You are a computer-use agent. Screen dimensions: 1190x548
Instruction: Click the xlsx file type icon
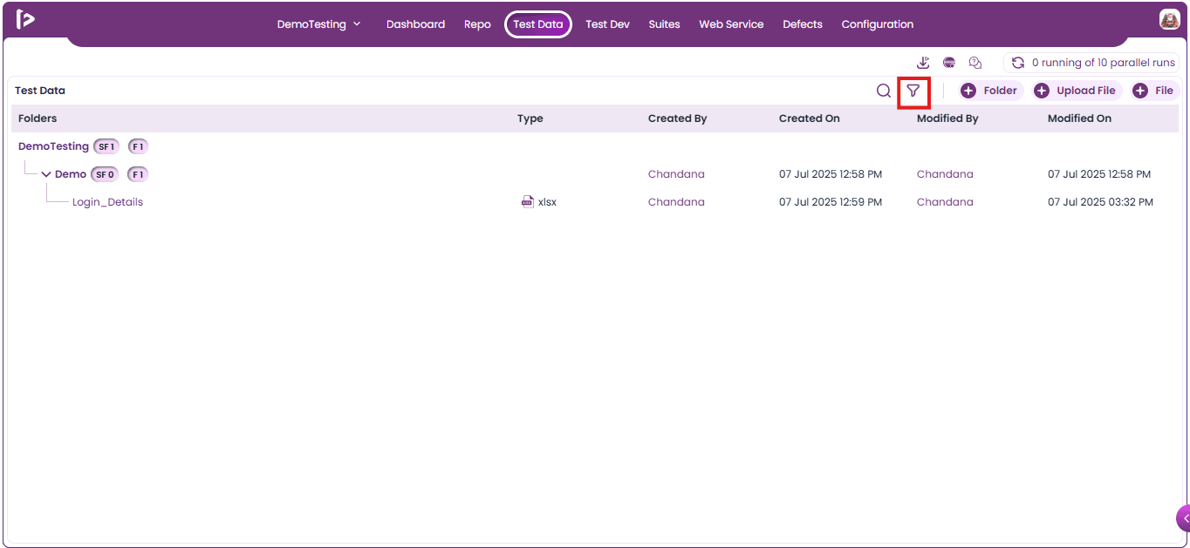tap(527, 202)
